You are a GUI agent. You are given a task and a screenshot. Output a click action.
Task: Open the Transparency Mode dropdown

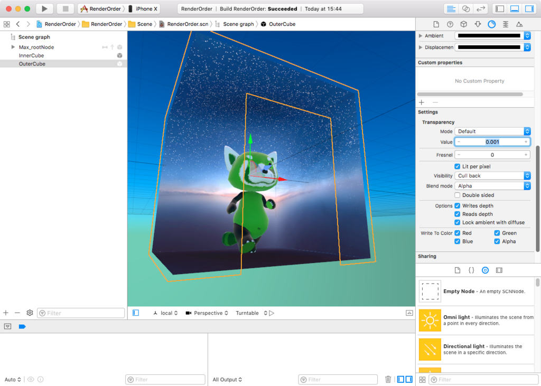(492, 131)
